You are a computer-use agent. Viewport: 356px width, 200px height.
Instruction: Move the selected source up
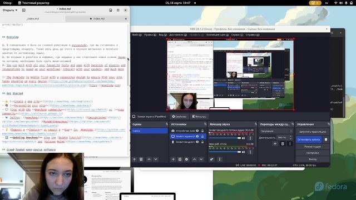pyautogui.click(x=194, y=159)
